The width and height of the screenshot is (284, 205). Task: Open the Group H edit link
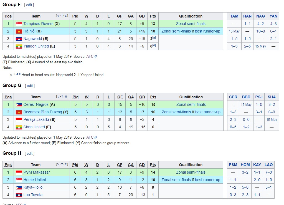[29, 154]
